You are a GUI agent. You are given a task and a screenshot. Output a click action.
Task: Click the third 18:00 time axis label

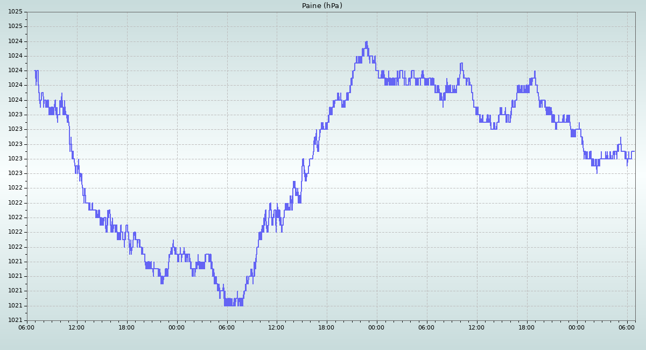click(x=526, y=327)
